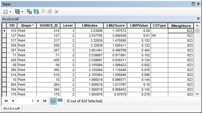Click SOURCE_ID cell 429
202x113 pixels.
click(x=49, y=60)
